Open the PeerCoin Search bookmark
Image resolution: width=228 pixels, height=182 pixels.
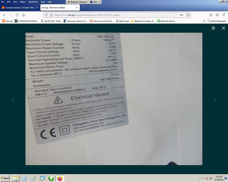166,21
